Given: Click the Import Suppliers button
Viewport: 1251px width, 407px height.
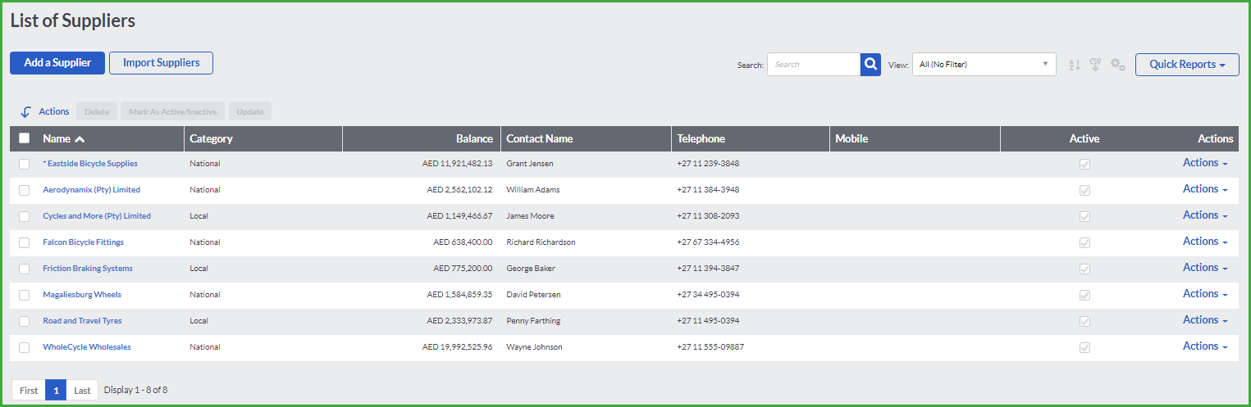Looking at the screenshot, I should point(161,63).
